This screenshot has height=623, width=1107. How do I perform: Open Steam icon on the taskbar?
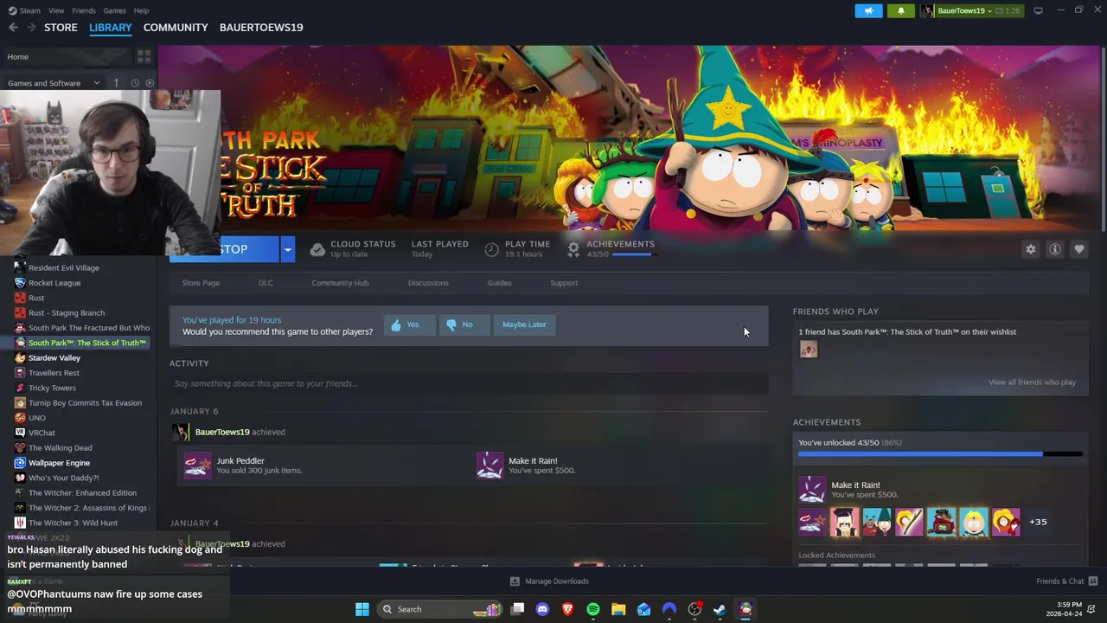pyautogui.click(x=720, y=609)
